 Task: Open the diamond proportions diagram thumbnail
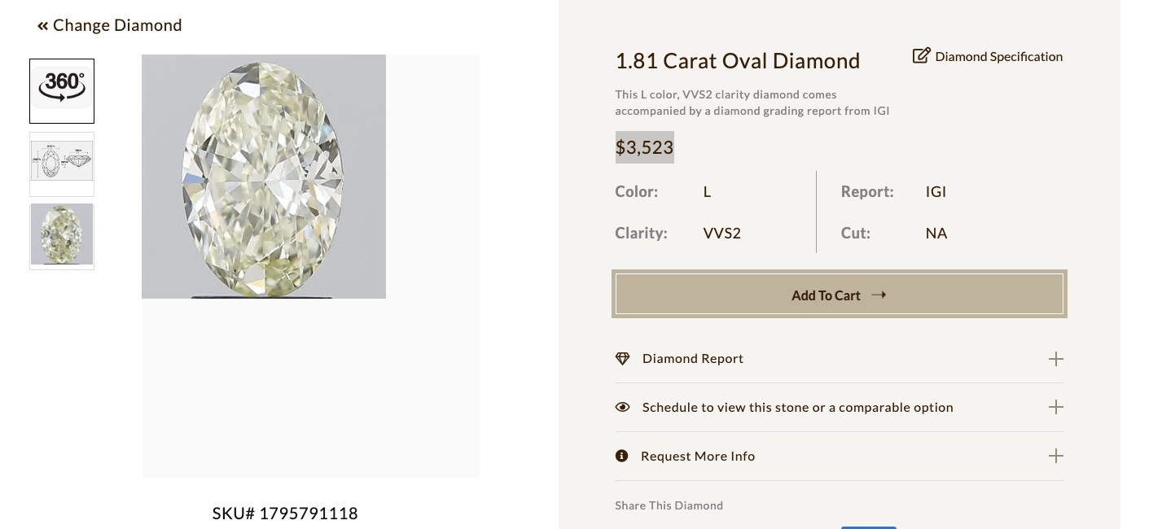(62, 164)
